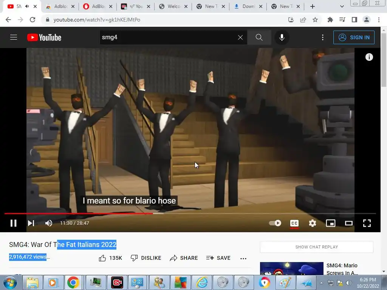This screenshot has width=387, height=290.
Task: Open YouTube settings three-dot menu
Action: point(323,37)
